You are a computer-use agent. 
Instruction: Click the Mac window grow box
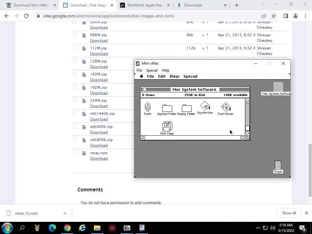[x=247, y=138]
